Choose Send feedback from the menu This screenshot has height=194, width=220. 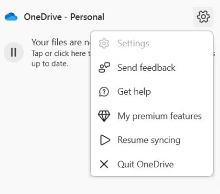pyautogui.click(x=152, y=68)
